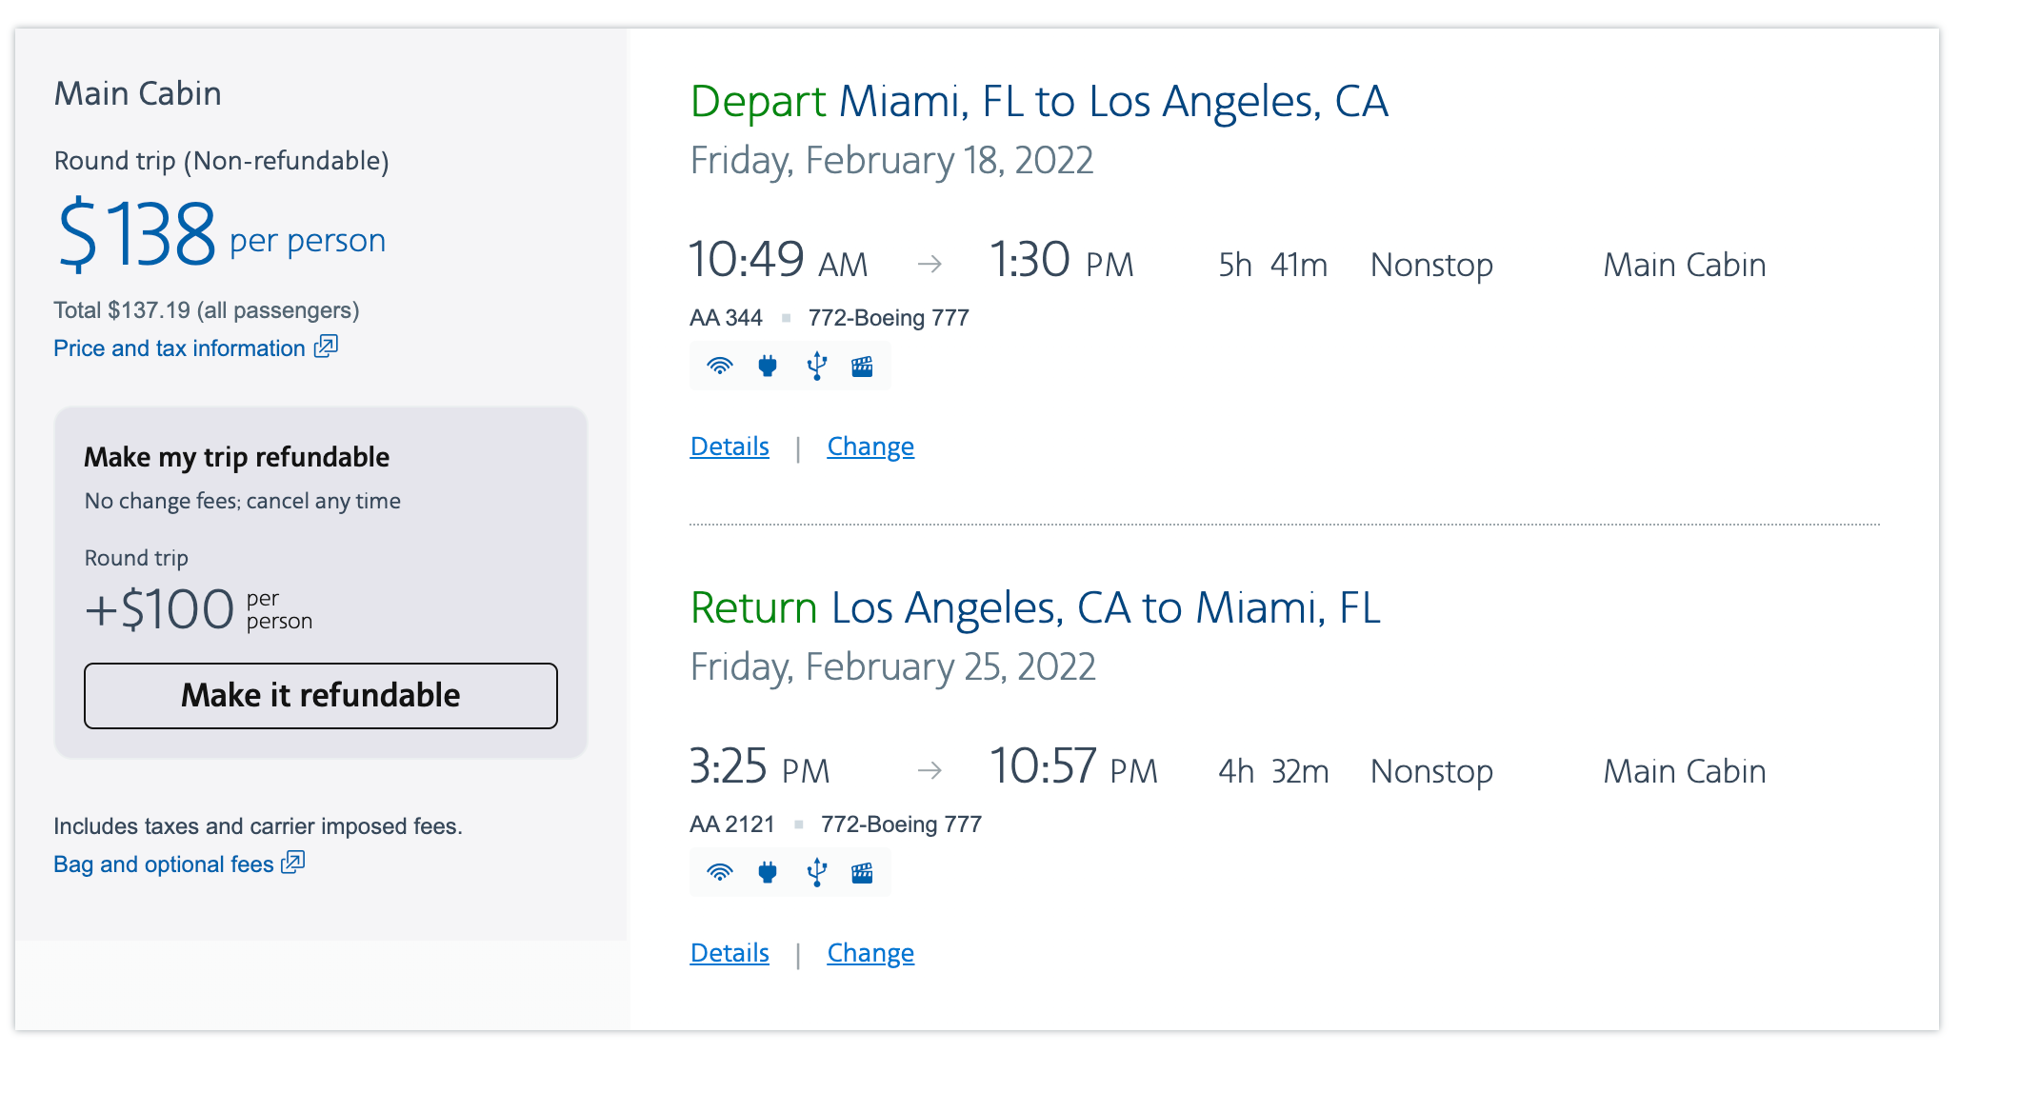Click the external link icon beside Price and tax information
The image size is (2019, 1112).
(x=325, y=347)
